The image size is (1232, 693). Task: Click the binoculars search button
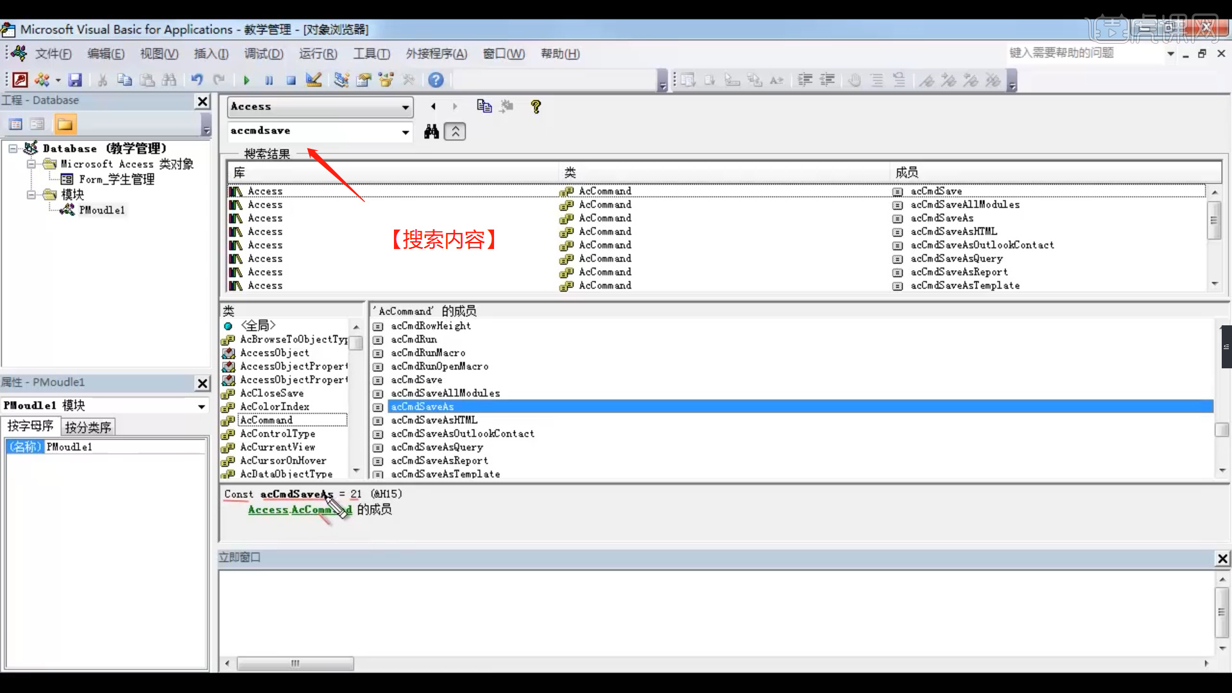point(431,132)
